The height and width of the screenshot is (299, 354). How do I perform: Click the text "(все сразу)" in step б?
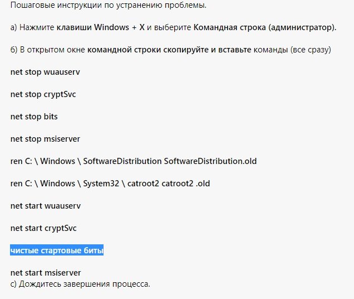click(311, 50)
